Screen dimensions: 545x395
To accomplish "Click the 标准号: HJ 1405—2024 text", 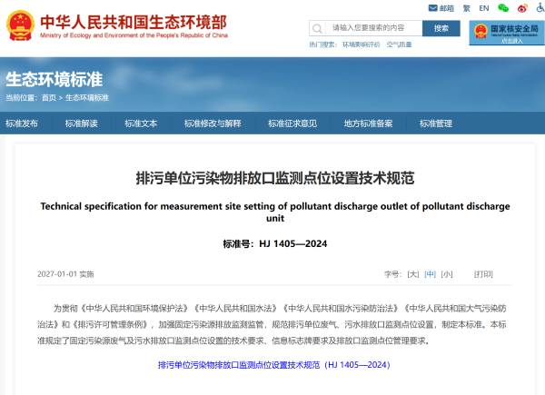I will 275,244.
